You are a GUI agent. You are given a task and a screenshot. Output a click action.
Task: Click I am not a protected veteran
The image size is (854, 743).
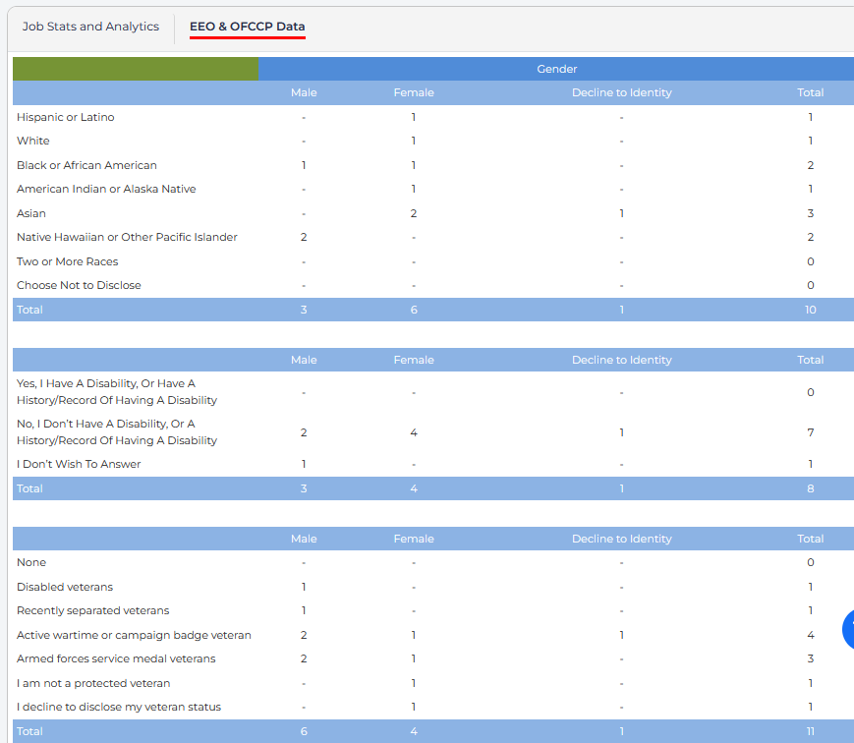(93, 683)
